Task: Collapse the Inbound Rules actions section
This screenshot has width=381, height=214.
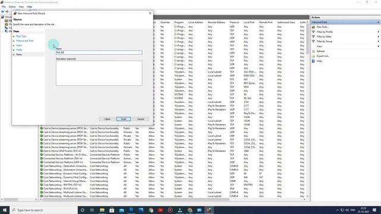Action: 379,22
